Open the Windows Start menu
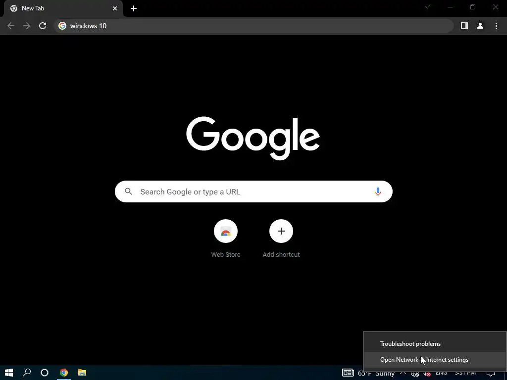Screen dimensions: 507x380 9,373
